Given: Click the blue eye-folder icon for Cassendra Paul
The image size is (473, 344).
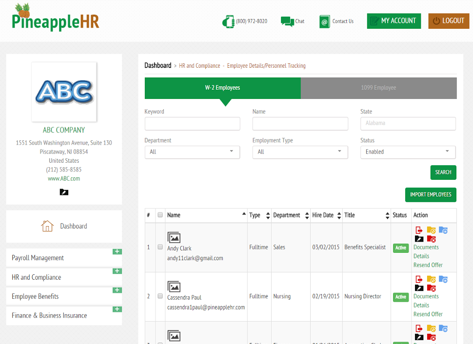Looking at the screenshot, I should click(x=443, y=280).
